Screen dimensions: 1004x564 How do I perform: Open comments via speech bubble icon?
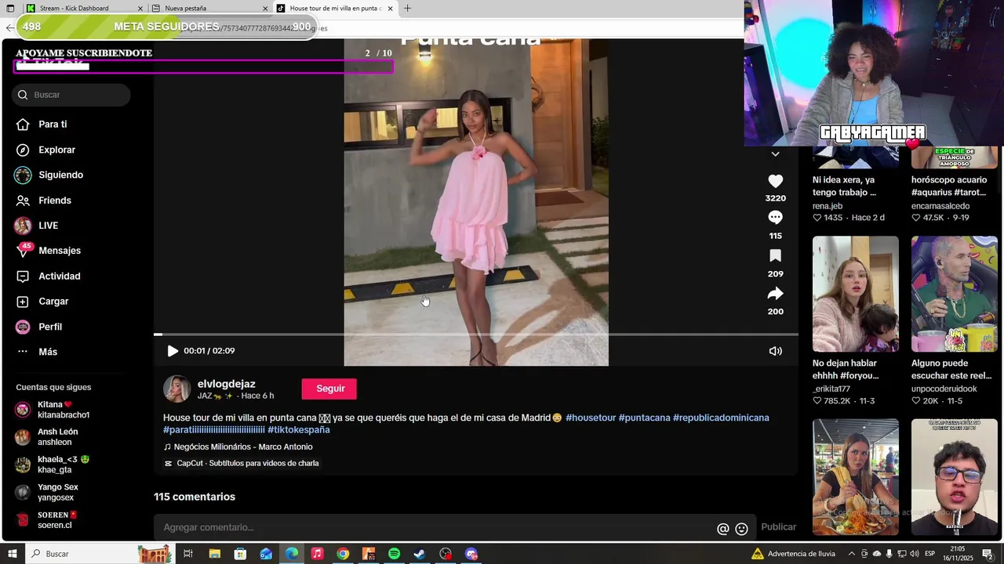click(775, 218)
